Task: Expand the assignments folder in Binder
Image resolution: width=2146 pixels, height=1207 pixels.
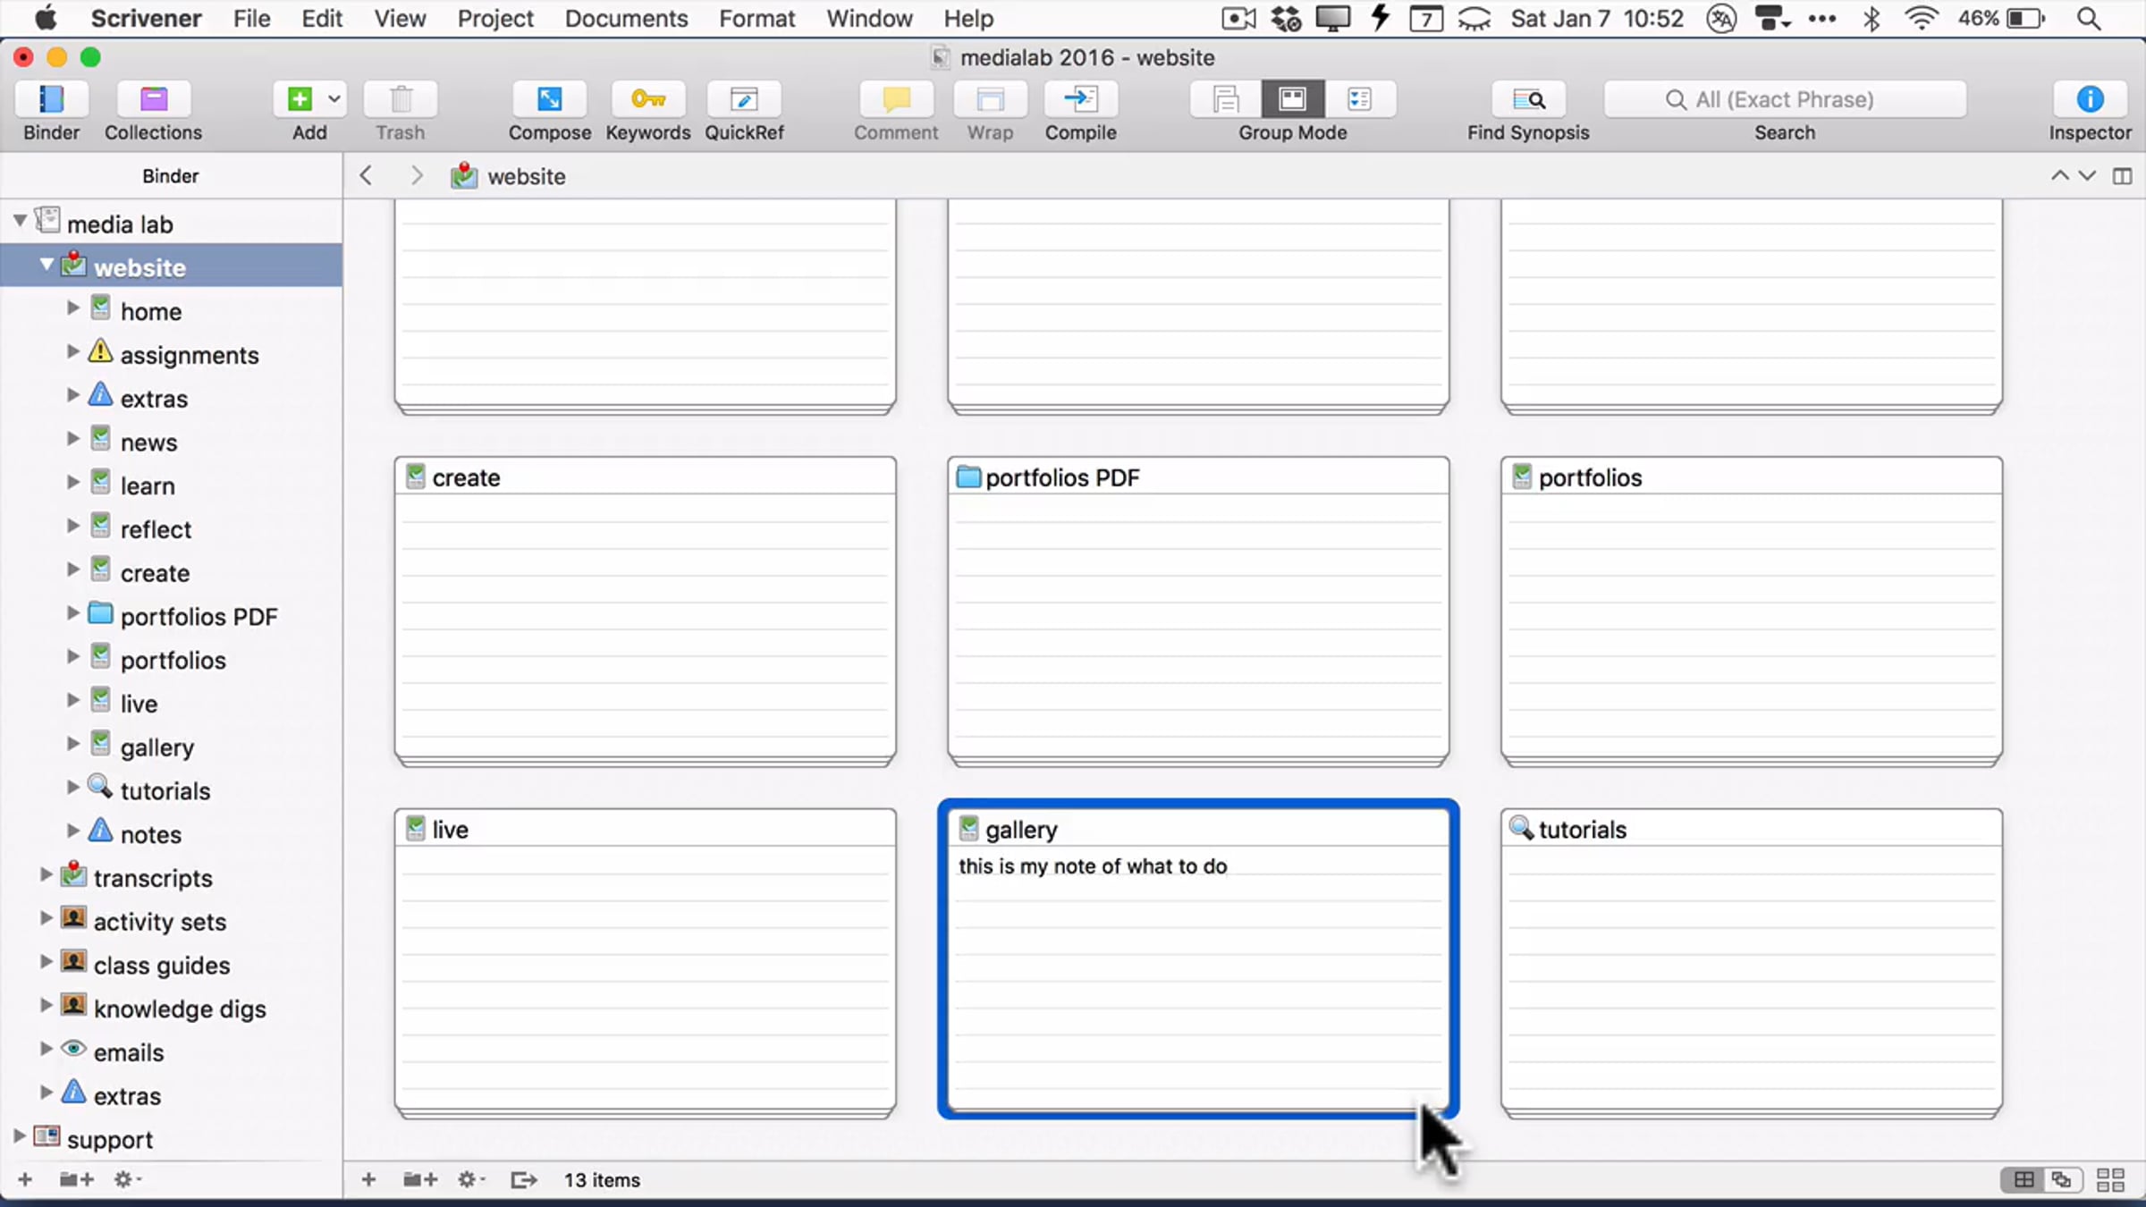Action: (73, 352)
